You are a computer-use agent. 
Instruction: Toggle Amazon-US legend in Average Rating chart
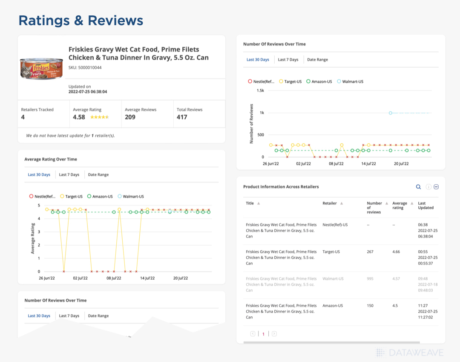click(100, 197)
